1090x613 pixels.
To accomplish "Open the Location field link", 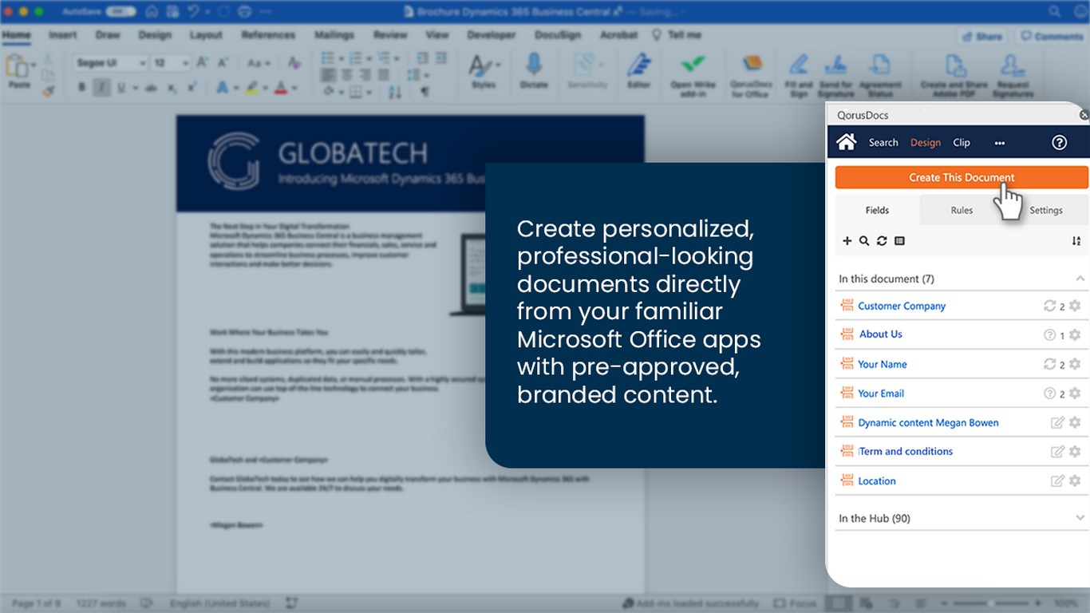I will (x=877, y=481).
